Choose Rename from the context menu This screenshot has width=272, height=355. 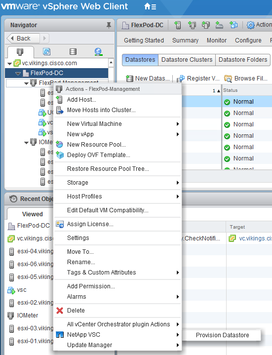pyautogui.click(x=117, y=262)
